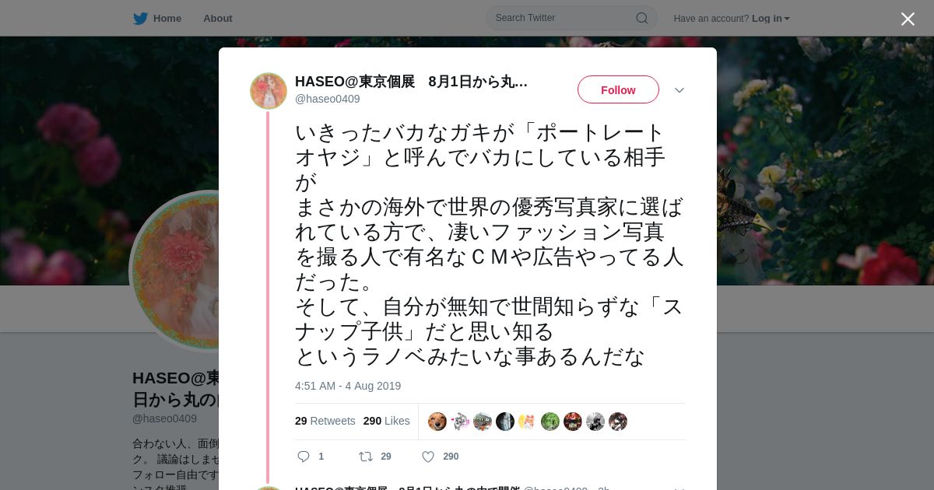Open the Log in dropdown
Image resolution: width=934 pixels, height=490 pixels.
point(771,18)
